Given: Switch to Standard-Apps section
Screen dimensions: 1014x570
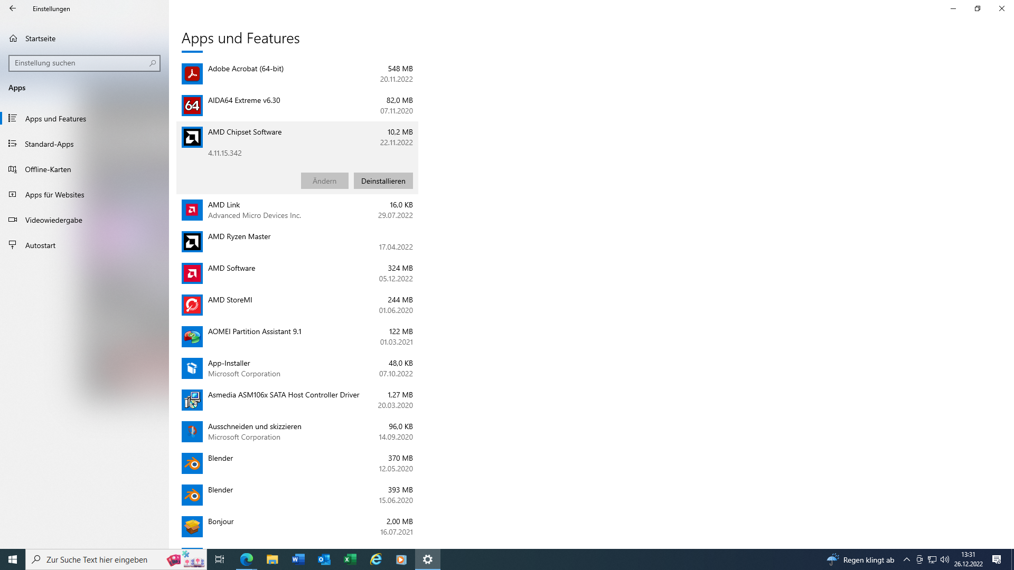Looking at the screenshot, I should click(49, 144).
